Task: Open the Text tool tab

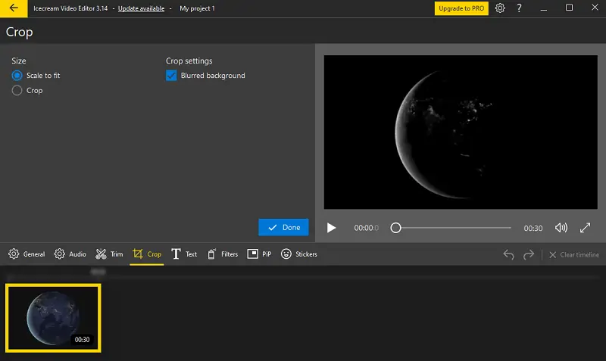Action: (x=184, y=254)
